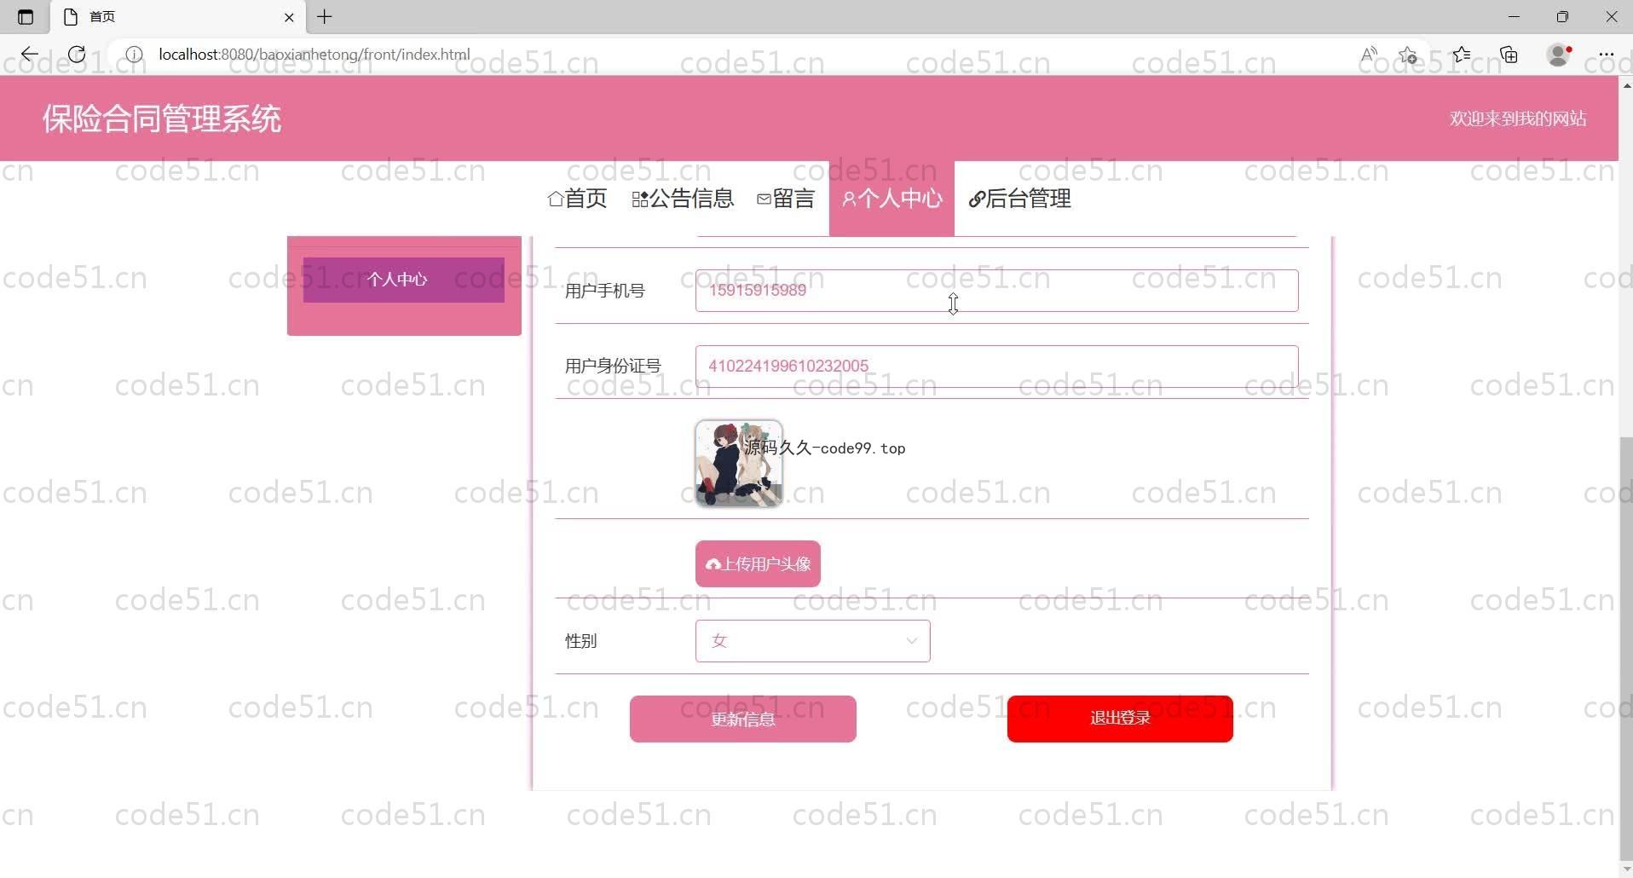Click the 更新信息 button
Viewport: 1633px width, 878px height.
[x=742, y=719]
